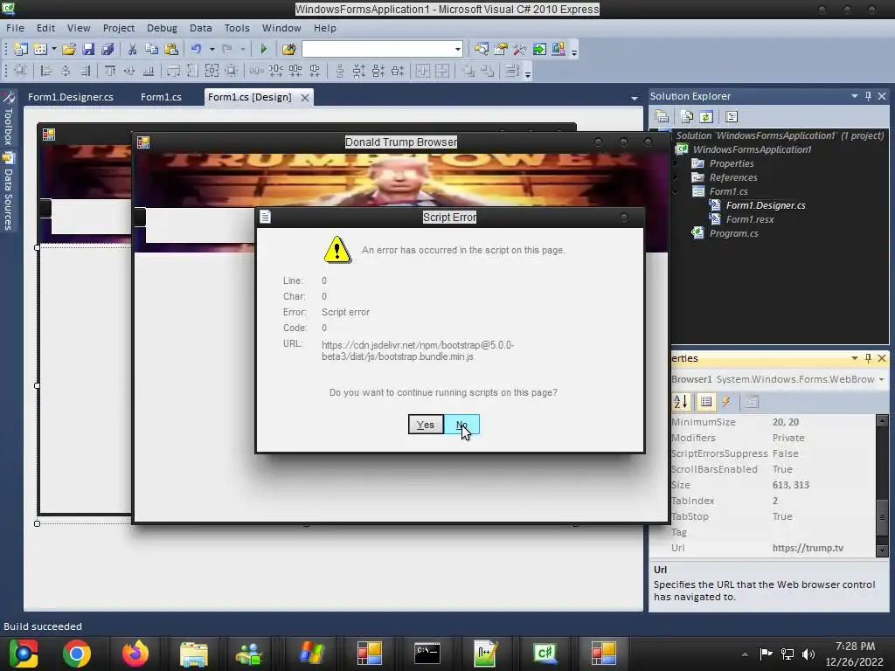The height and width of the screenshot is (671, 895).
Task: Click the Copy icon in toolbar
Action: pyautogui.click(x=151, y=49)
